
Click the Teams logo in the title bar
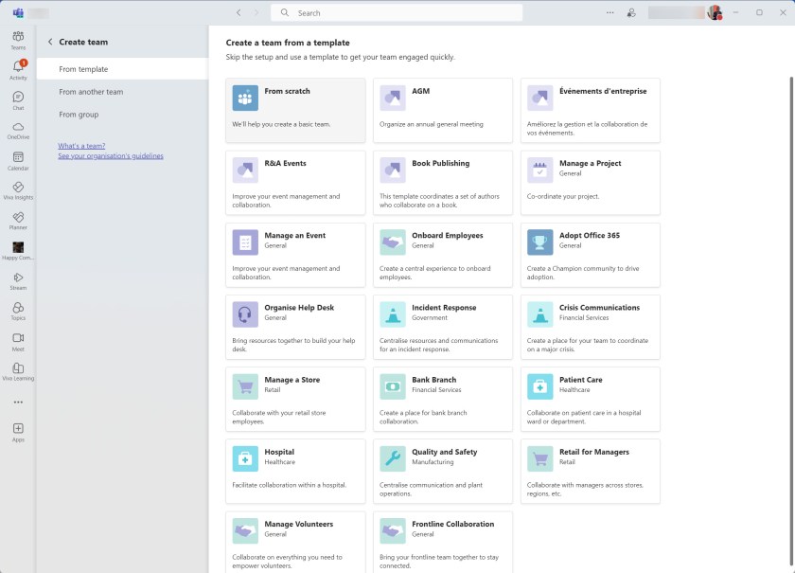point(18,12)
